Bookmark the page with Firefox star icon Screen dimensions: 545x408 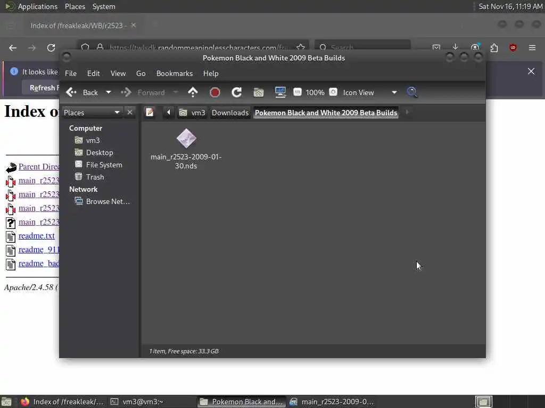[301, 47]
